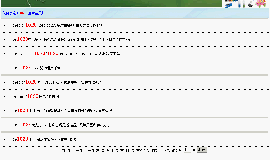The image size is (270, 160).
Task: Click the blue stapler image in banner
Action: coord(229,5)
